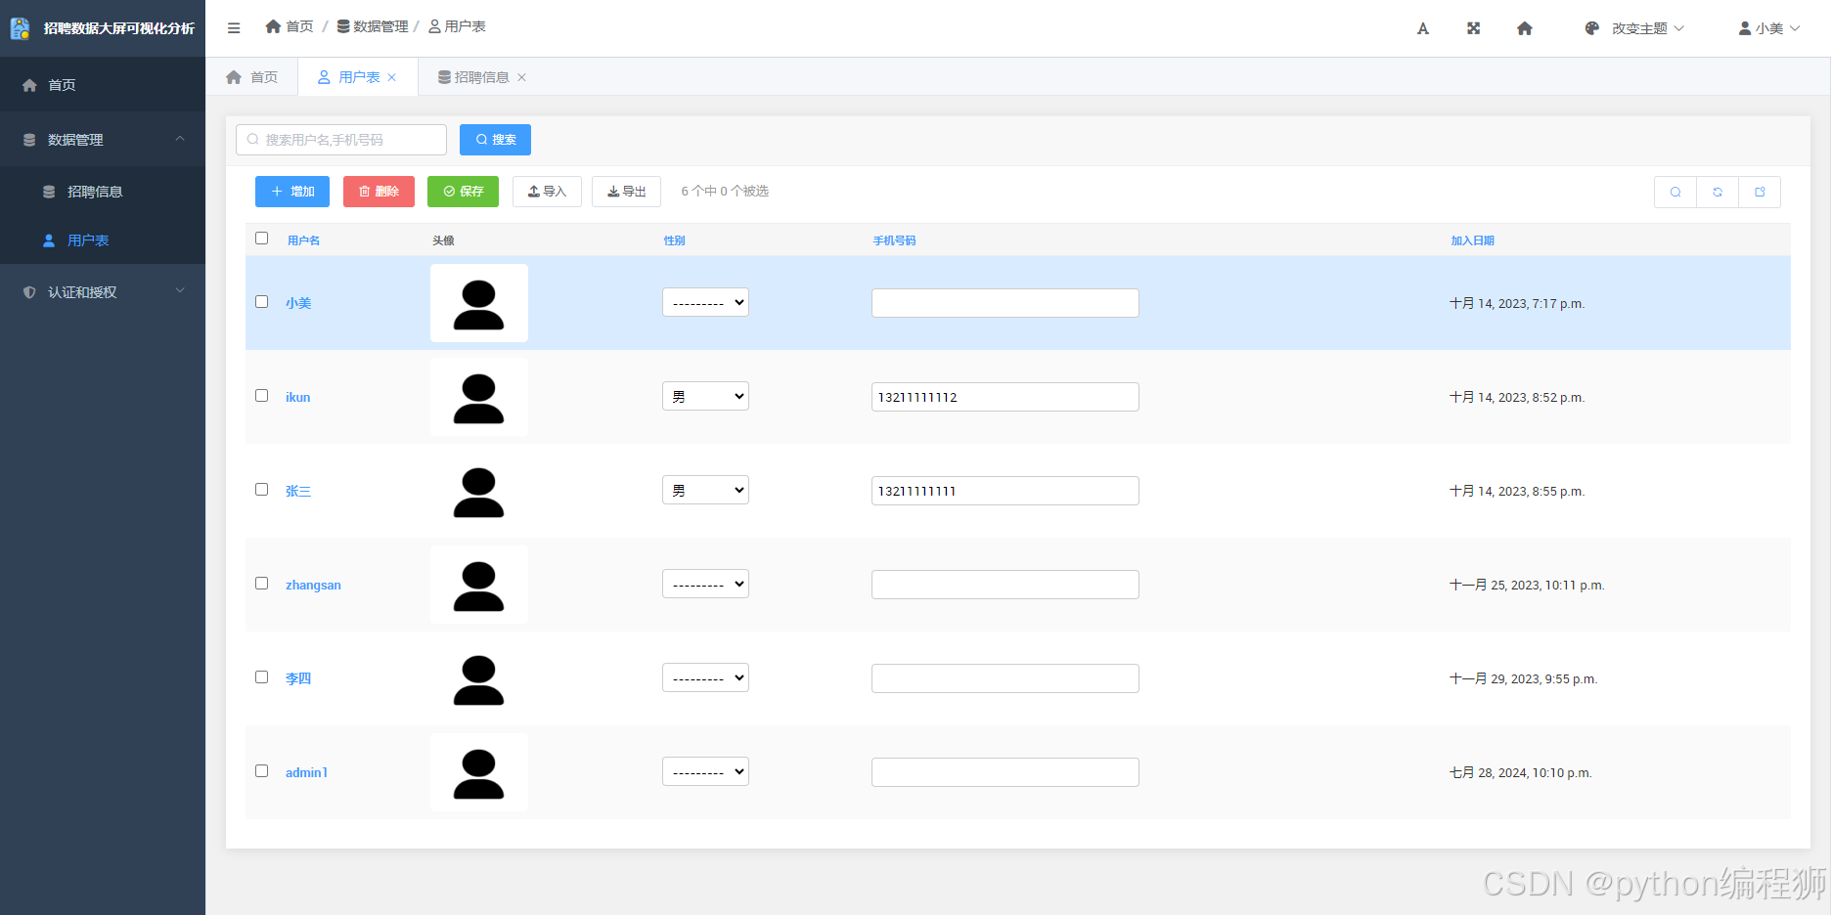Click the avatar image of 张三
Screen dimensions: 1831x915
(x=479, y=491)
